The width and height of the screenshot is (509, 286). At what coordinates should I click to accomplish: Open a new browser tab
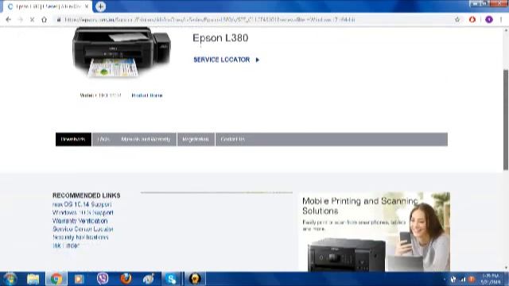(x=101, y=6)
